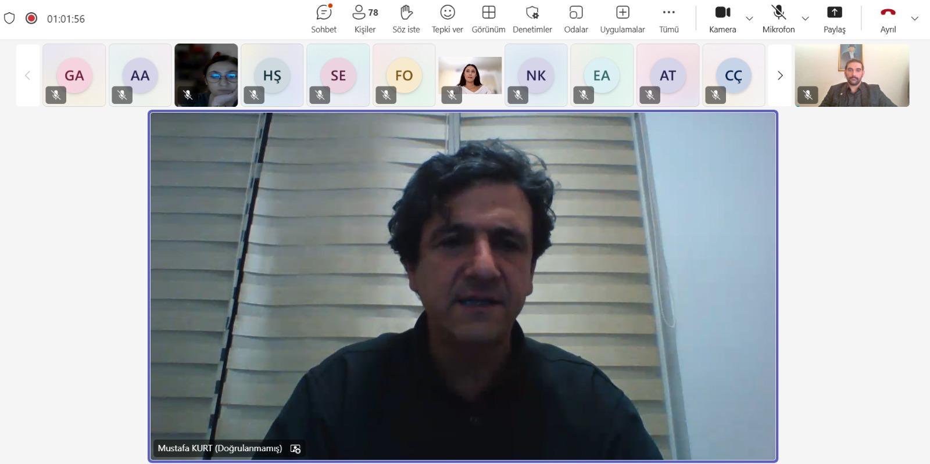The image size is (930, 464).
Task: Open the Tümü more options menu
Action: (x=668, y=19)
